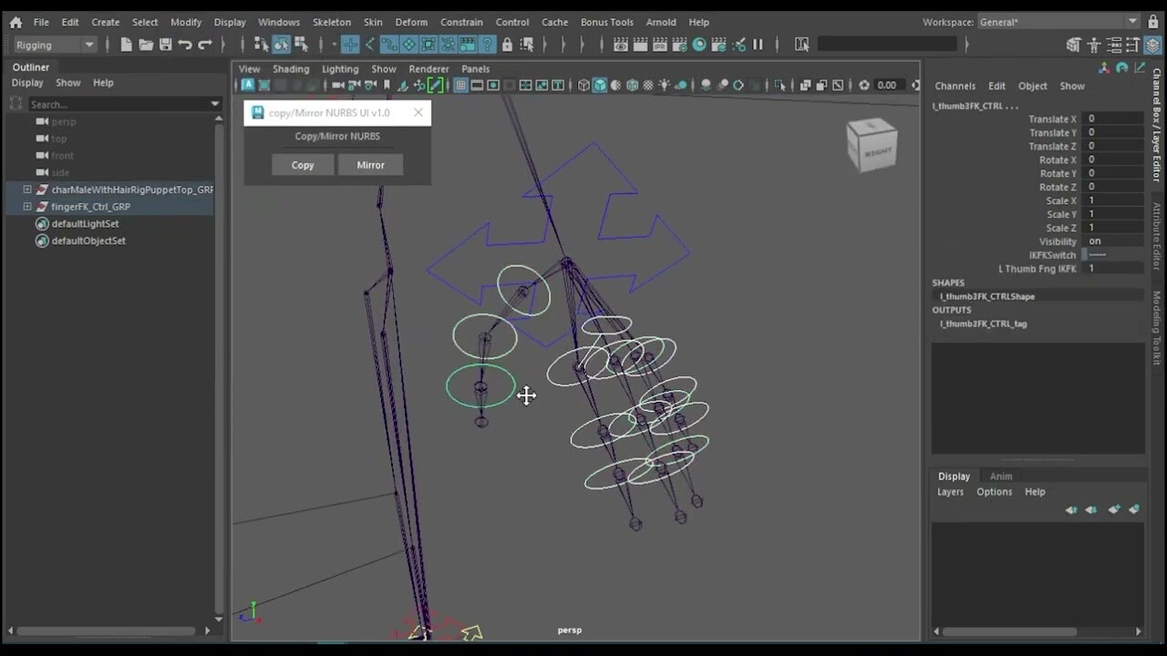1167x656 pixels.
Task: Click Copy in the Copy/Mirror NURBS dialog
Action: tap(302, 165)
